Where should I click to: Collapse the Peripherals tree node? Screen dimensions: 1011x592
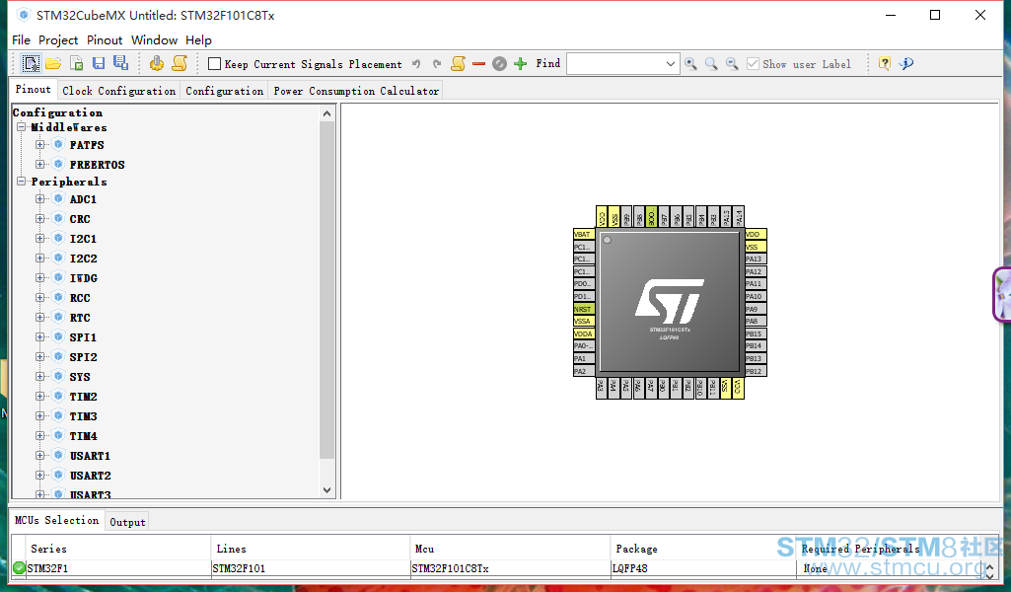tap(22, 182)
